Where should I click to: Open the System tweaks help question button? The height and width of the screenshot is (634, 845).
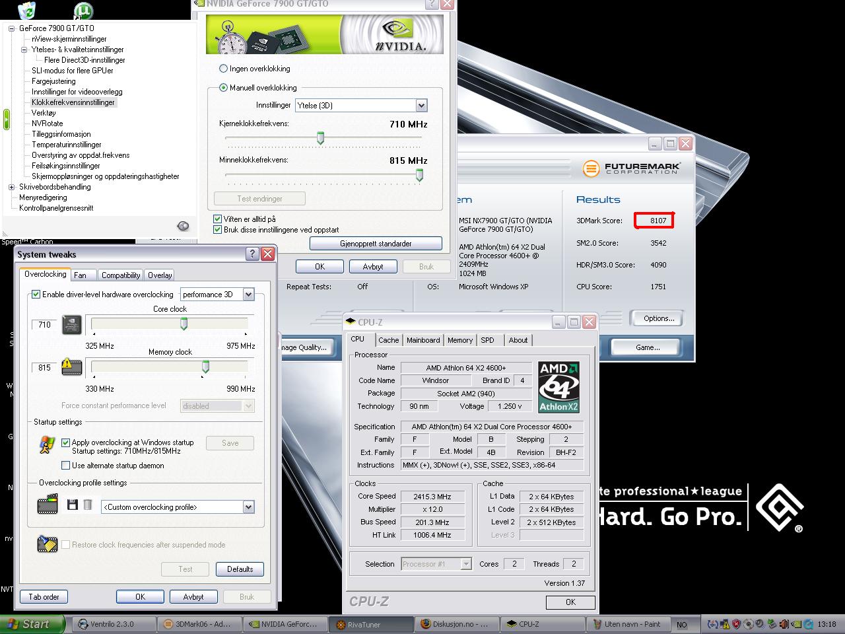pyautogui.click(x=252, y=254)
